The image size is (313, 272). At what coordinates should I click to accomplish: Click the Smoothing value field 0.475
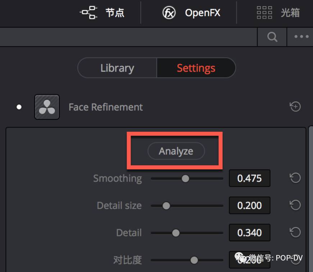(x=249, y=178)
